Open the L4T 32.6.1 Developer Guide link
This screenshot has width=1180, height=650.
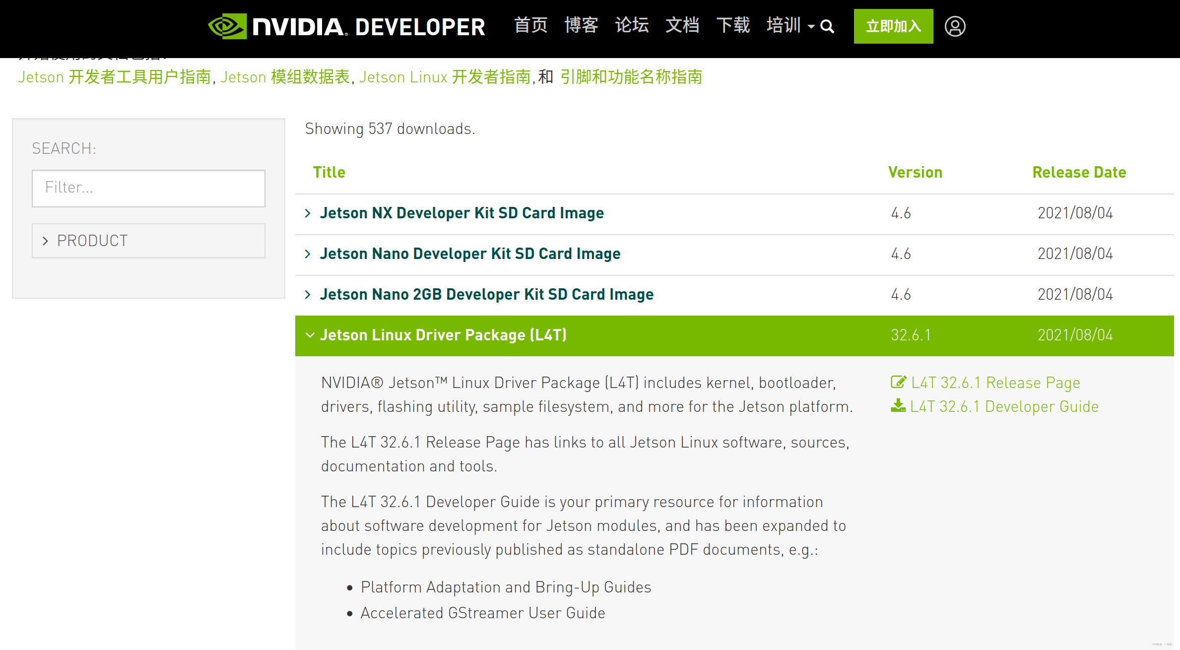[1004, 406]
